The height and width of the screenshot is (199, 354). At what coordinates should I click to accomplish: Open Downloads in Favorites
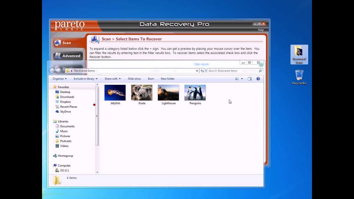pyautogui.click(x=67, y=97)
